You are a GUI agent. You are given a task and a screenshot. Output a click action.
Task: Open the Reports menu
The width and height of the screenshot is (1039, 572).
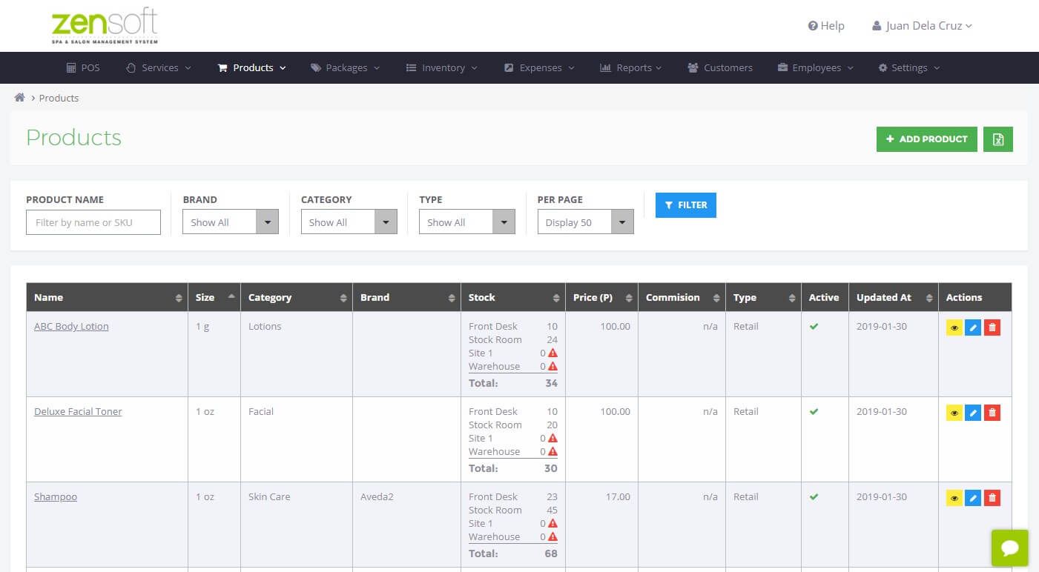click(x=631, y=67)
